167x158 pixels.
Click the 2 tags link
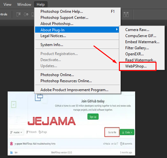pyautogui.click(x=43, y=132)
